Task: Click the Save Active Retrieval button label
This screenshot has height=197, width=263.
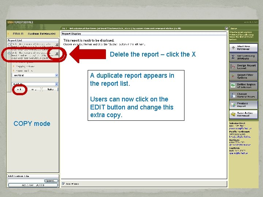Action: click(245, 114)
